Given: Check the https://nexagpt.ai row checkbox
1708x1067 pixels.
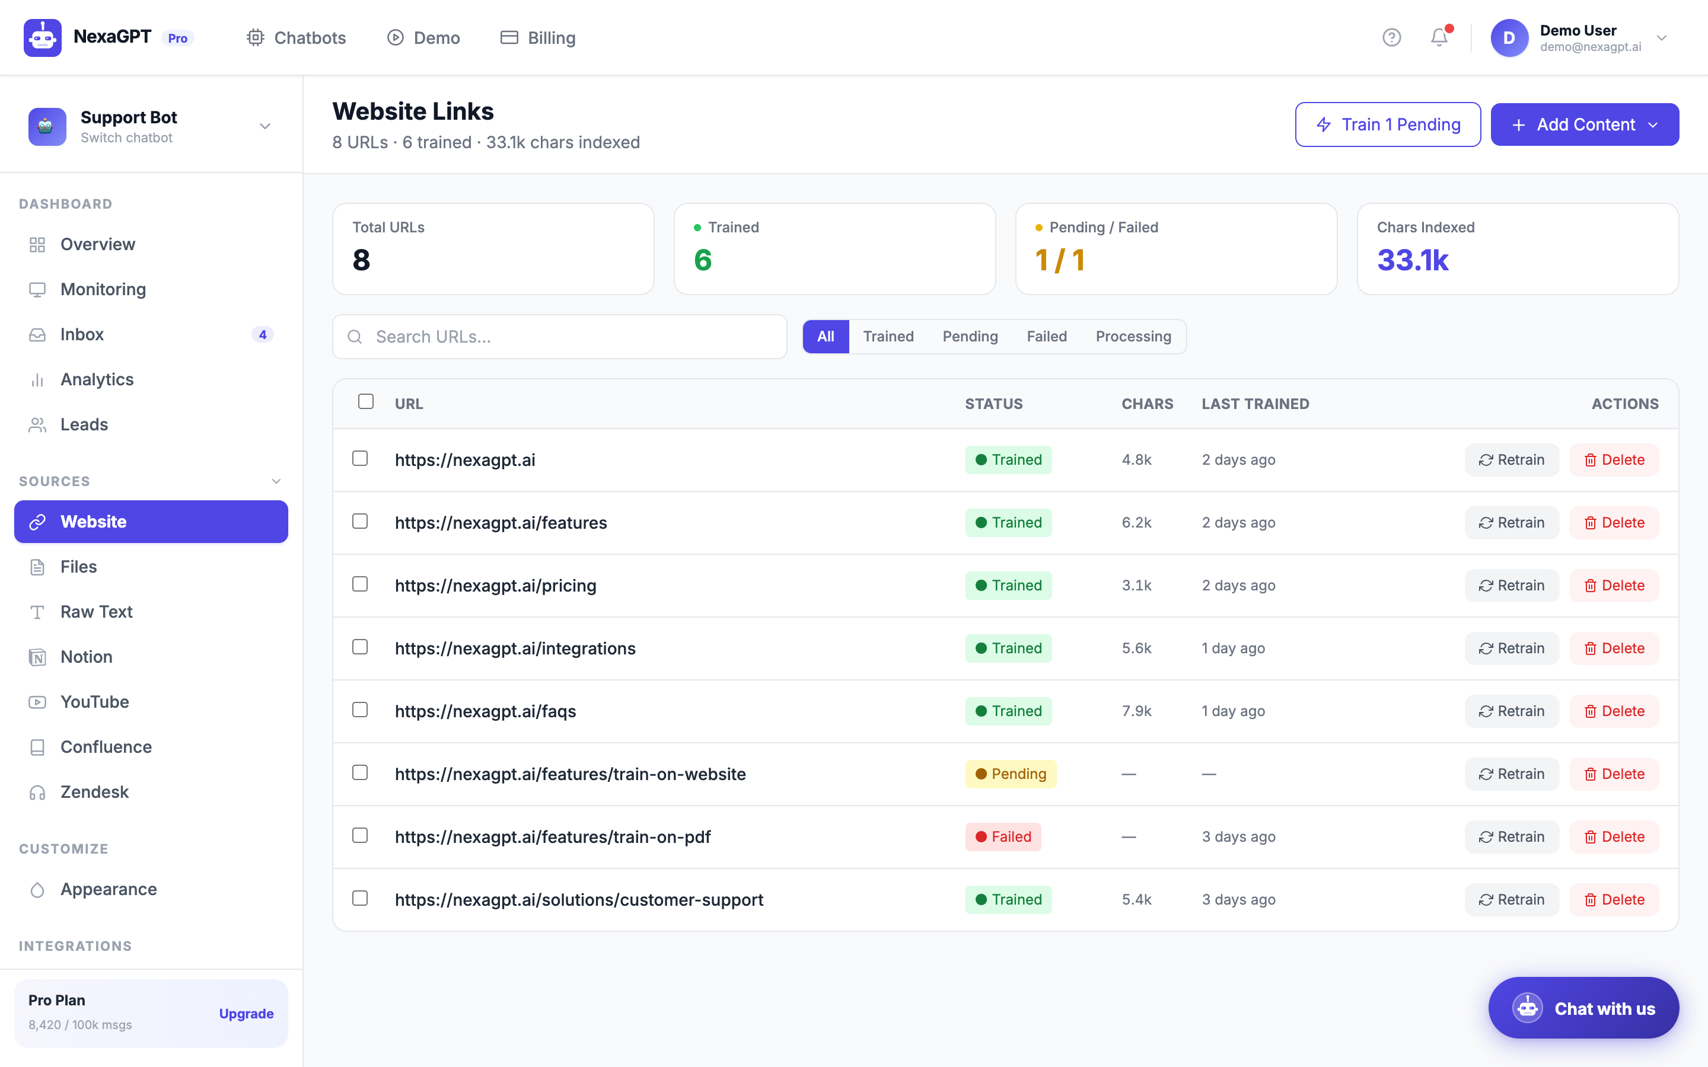Looking at the screenshot, I should 360,459.
